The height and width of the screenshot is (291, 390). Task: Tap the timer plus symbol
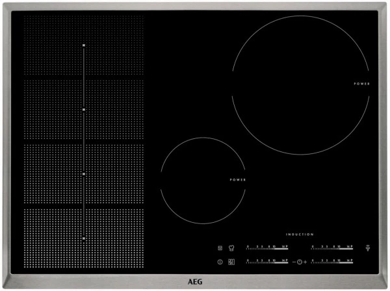point(306,262)
